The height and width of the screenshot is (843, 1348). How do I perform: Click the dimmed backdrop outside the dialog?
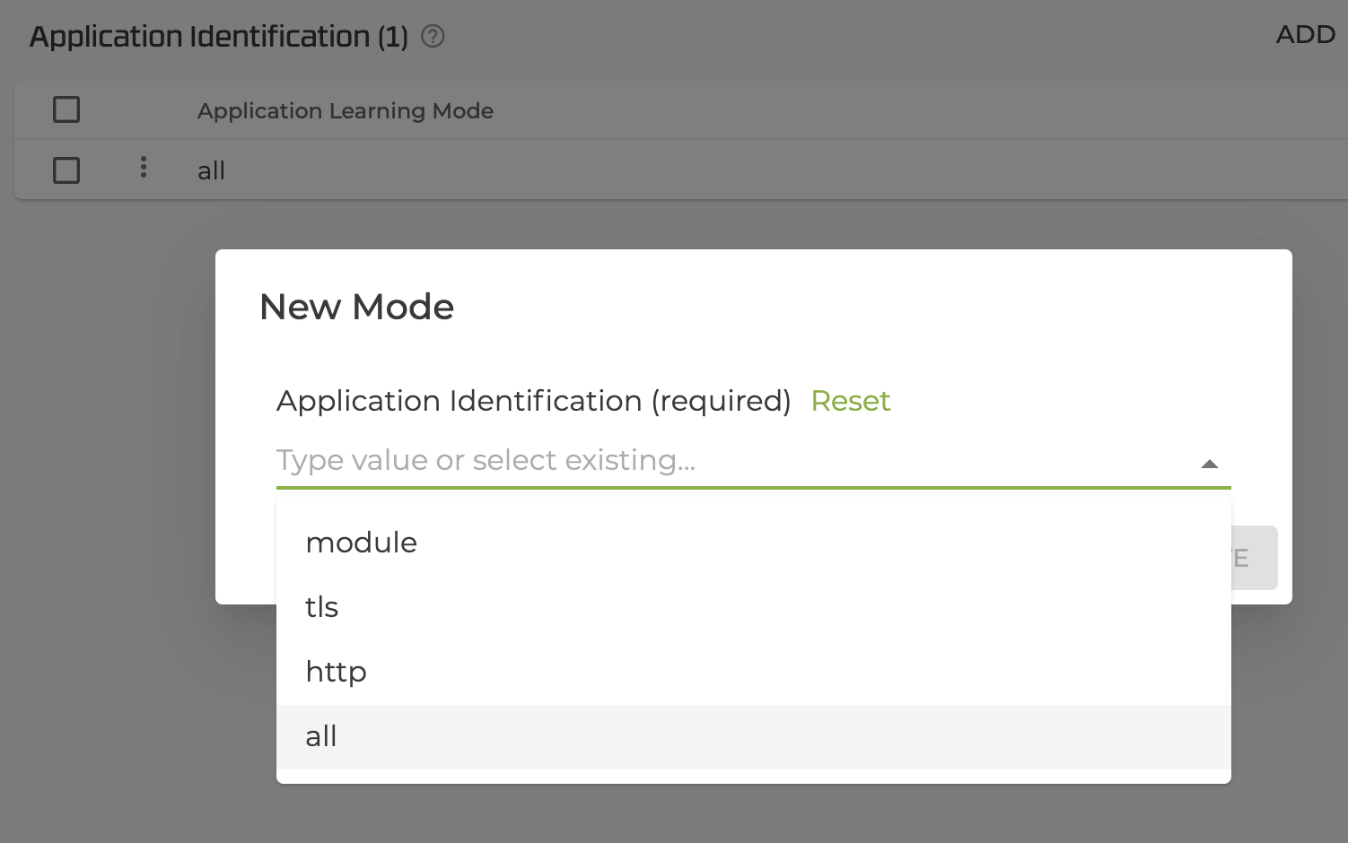point(108,538)
